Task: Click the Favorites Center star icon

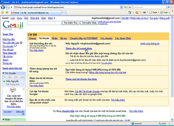Action: point(2,12)
